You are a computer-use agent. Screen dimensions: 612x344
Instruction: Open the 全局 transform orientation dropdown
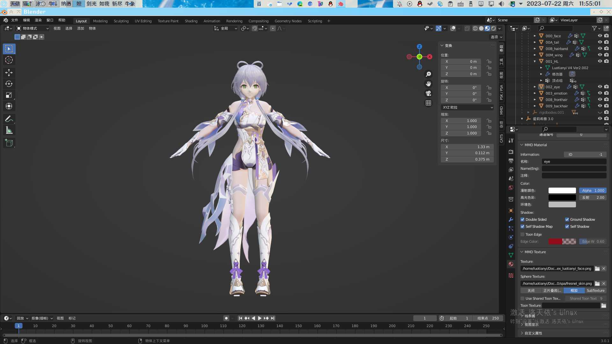coord(225,28)
